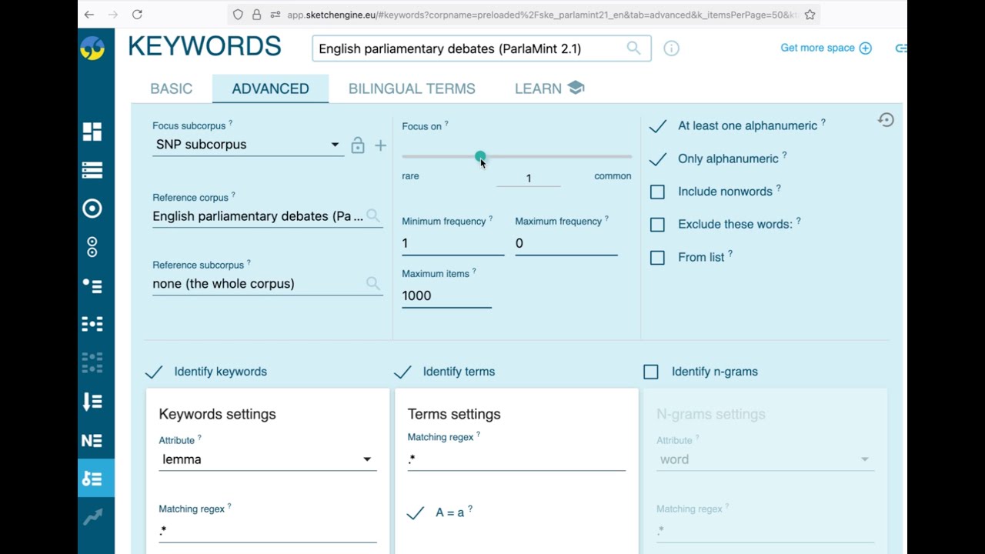This screenshot has height=554, width=985.
Task: Click the Terms Matching regex field
Action: pyautogui.click(x=516, y=459)
